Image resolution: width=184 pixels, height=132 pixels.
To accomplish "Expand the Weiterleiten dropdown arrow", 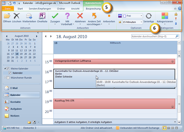I will (29, 24).
